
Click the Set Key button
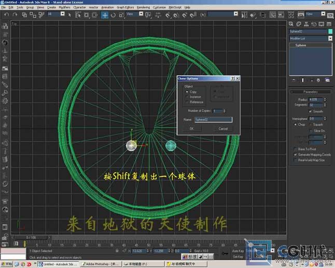point(238,257)
